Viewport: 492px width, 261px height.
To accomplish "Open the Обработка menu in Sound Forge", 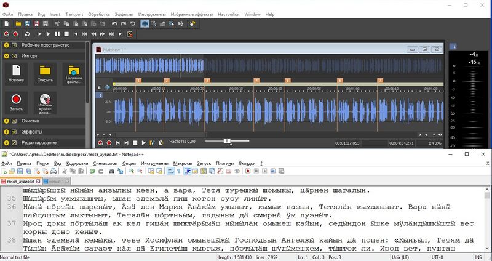I will (99, 14).
